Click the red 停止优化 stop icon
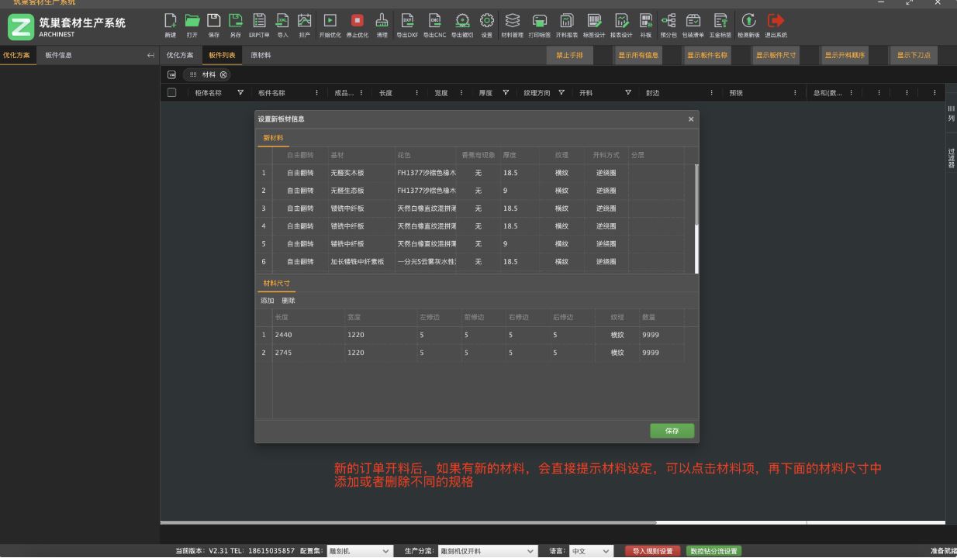The width and height of the screenshot is (957, 558). click(357, 22)
